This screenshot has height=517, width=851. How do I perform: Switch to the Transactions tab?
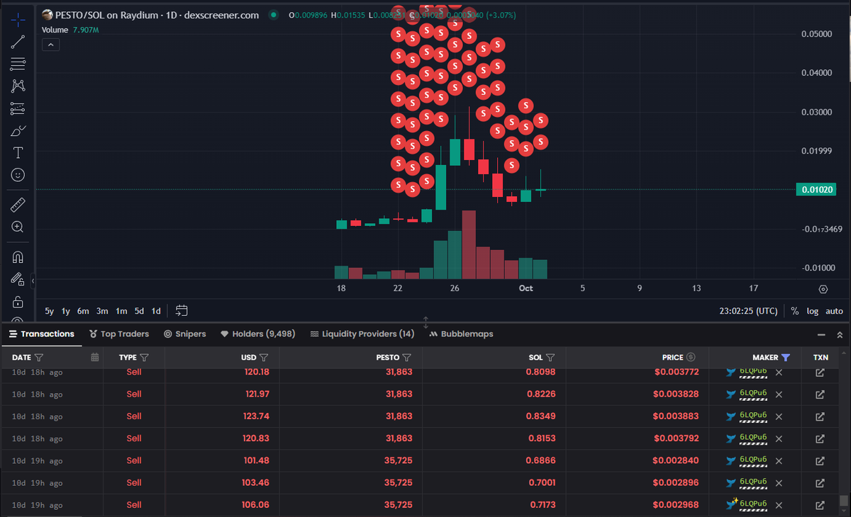[42, 334]
